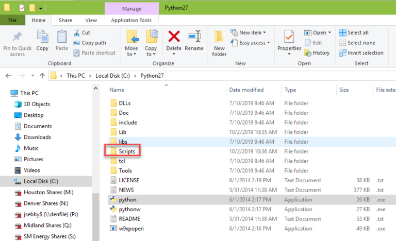This screenshot has width=396, height=241.
Task: Click the Copy to icon
Action: 152,37
